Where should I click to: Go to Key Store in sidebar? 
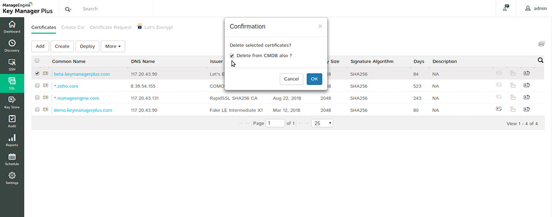tap(11, 102)
